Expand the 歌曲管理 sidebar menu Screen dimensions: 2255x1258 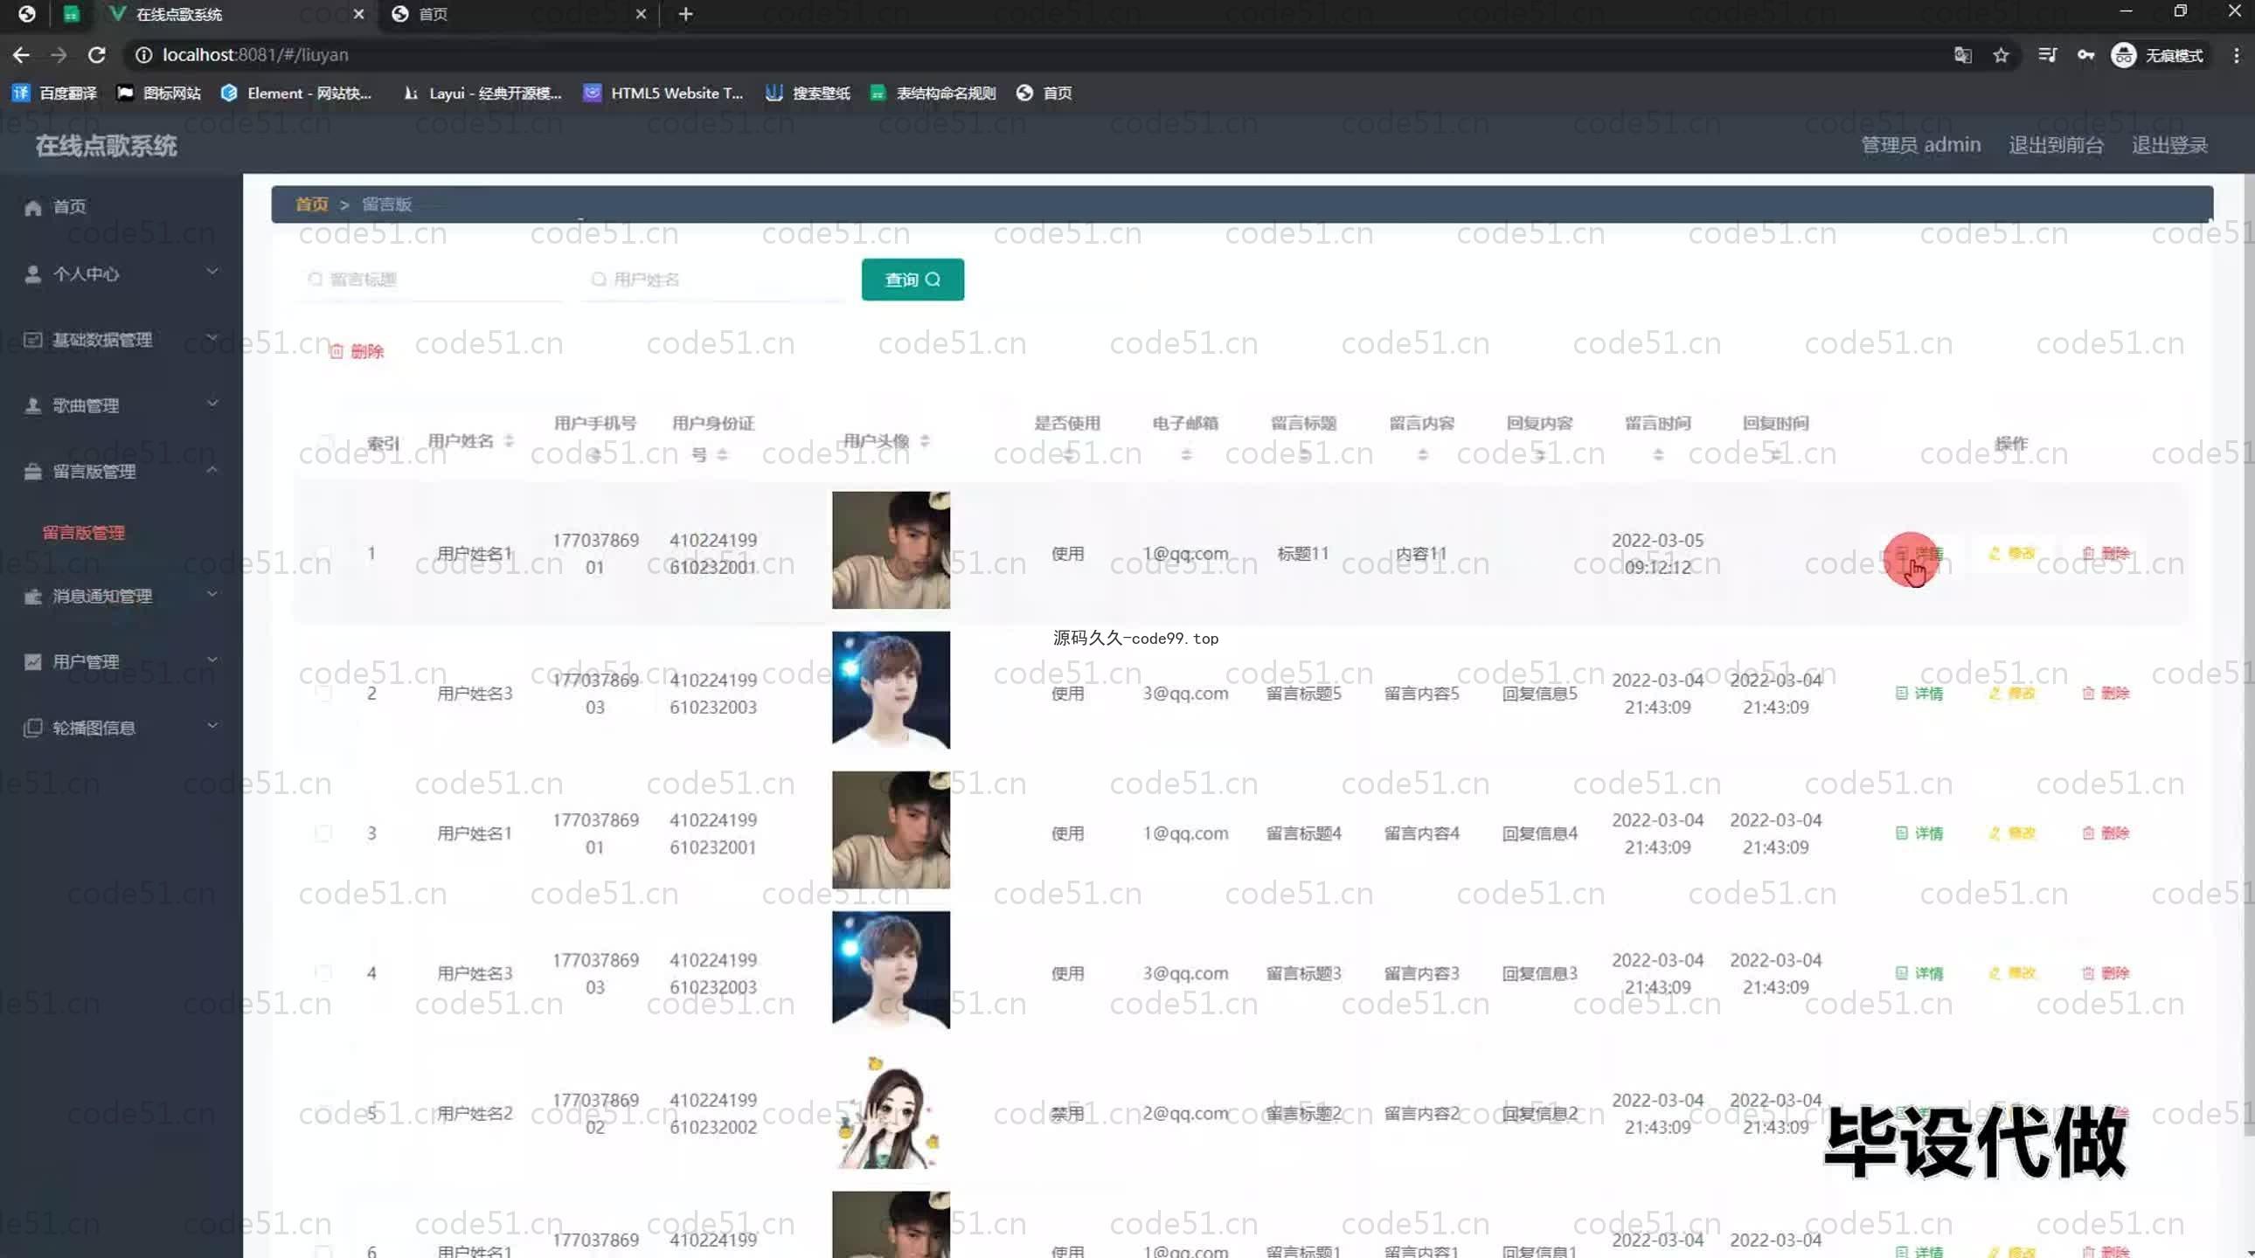click(x=121, y=405)
